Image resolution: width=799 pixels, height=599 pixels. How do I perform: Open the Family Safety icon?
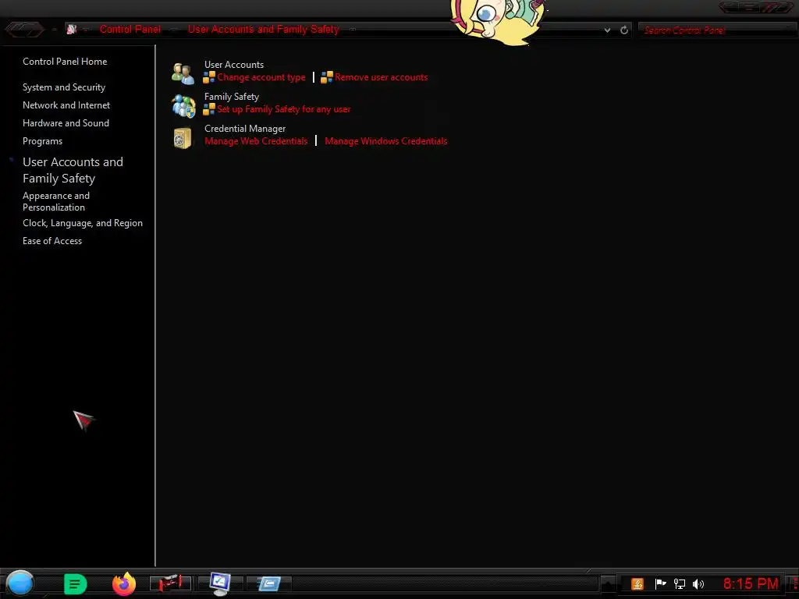pyautogui.click(x=183, y=106)
